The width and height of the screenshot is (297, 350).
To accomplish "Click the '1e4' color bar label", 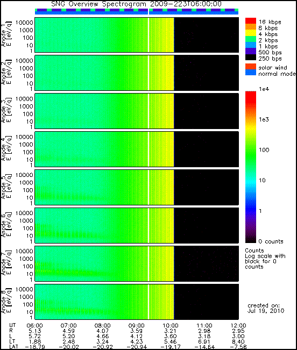I will click(264, 89).
